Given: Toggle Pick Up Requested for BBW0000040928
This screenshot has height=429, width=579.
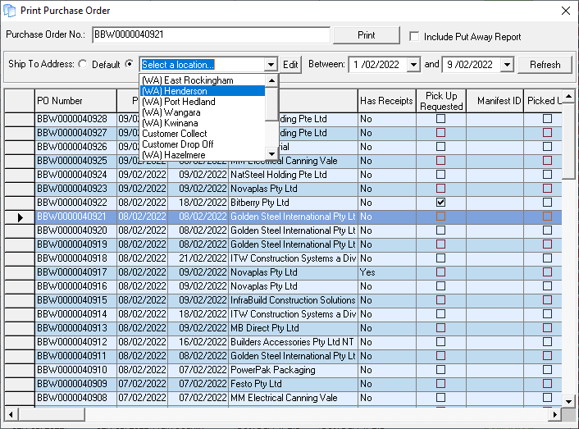Looking at the screenshot, I should point(440,118).
